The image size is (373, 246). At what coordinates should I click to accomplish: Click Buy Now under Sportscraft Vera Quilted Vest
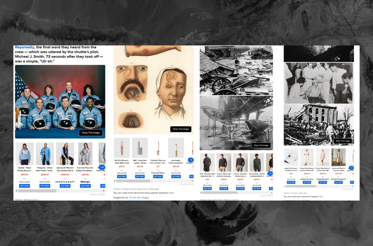65,186
